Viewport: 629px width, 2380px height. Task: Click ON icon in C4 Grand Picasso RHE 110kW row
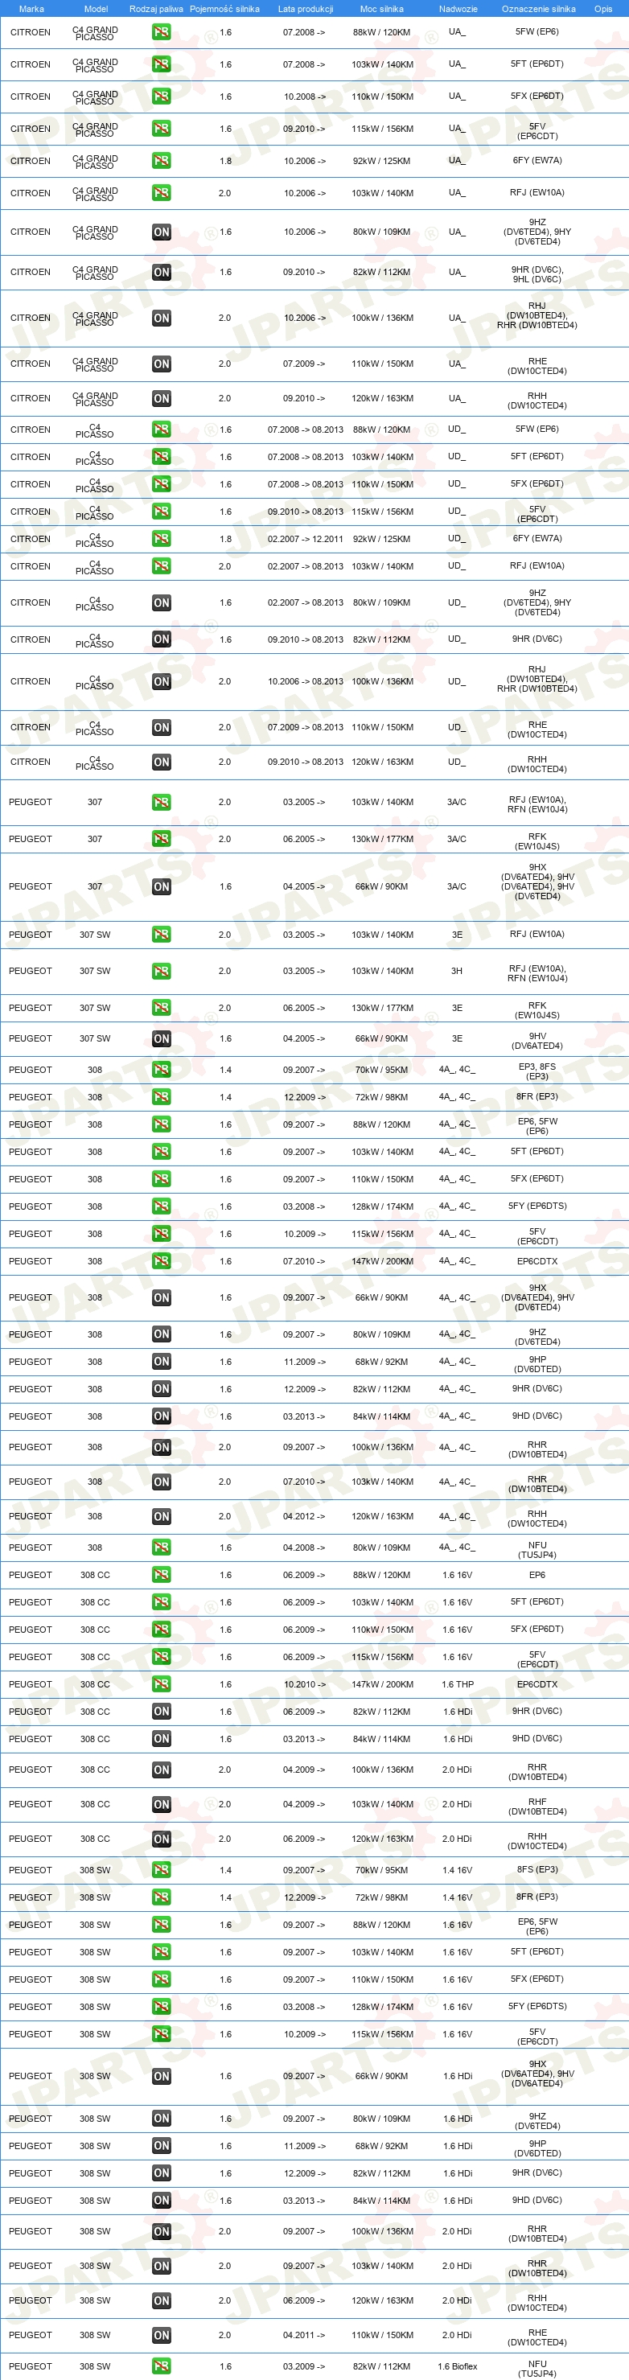(x=161, y=364)
